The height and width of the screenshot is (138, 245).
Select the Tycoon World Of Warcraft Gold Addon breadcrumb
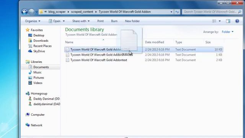(x=125, y=12)
